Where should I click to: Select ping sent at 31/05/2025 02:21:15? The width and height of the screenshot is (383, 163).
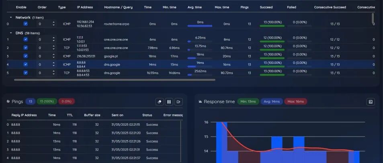click(125, 124)
